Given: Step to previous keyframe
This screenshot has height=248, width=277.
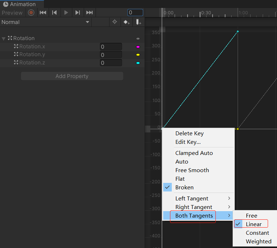Looking at the screenshot, I should pos(54,13).
